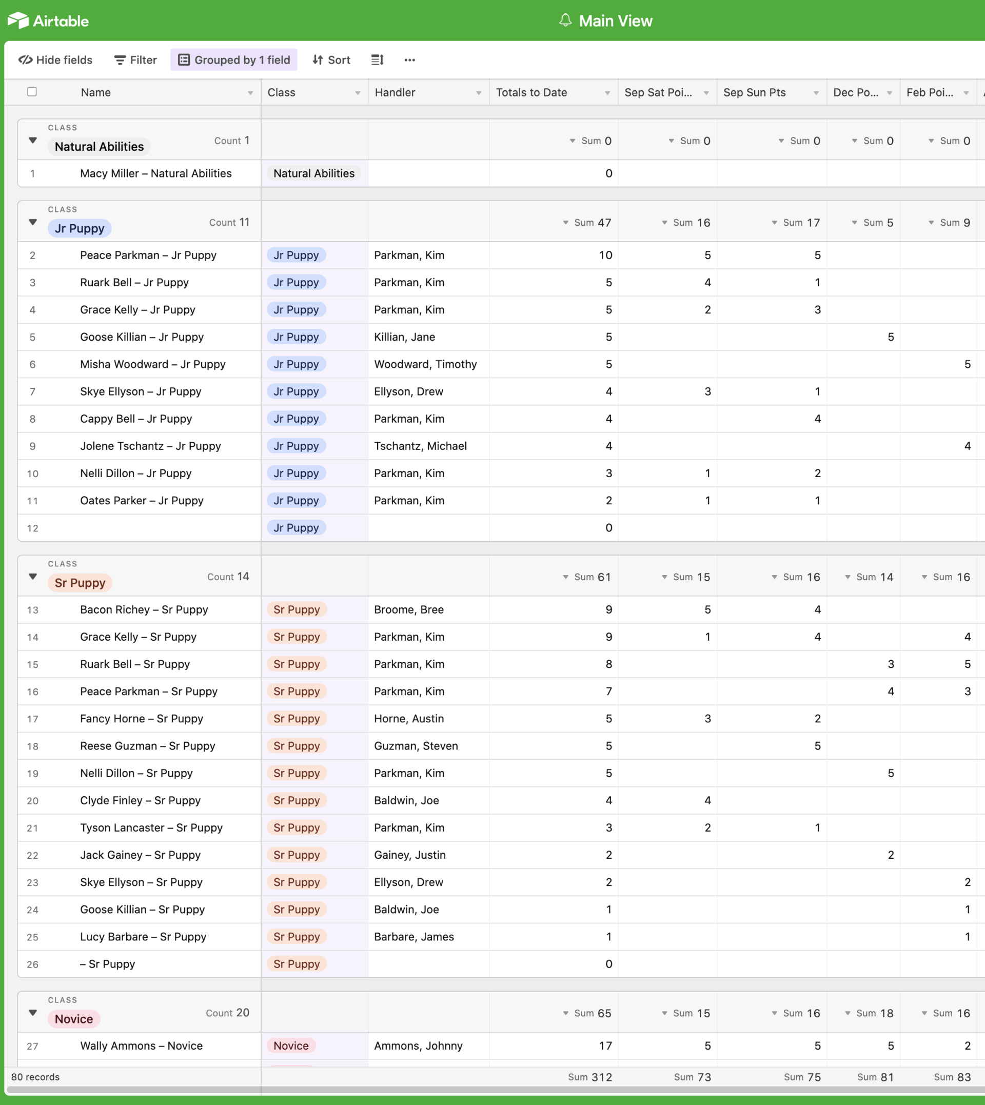Screen dimensions: 985x1105
Task: Click handler cell Horne, Austin
Action: pyautogui.click(x=409, y=719)
